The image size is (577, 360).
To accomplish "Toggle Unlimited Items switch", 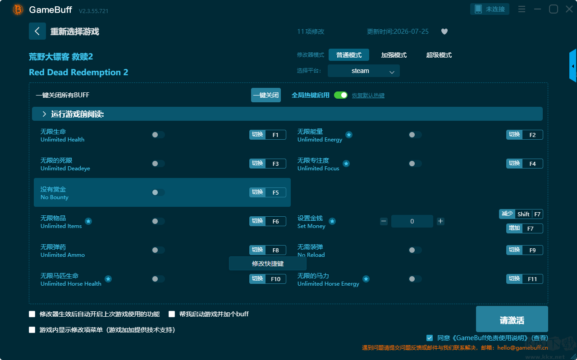I will pos(158,221).
